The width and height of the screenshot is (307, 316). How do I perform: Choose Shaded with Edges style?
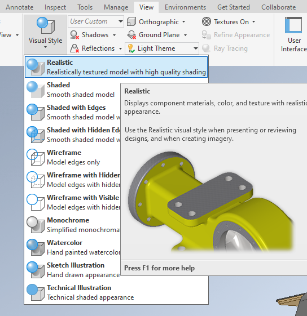coord(73,112)
